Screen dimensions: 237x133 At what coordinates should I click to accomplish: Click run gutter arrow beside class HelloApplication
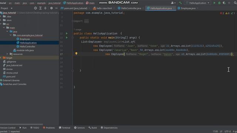pos(67,34)
